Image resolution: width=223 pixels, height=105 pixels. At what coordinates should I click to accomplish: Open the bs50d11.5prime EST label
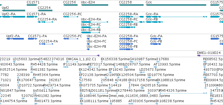click(46, 91)
